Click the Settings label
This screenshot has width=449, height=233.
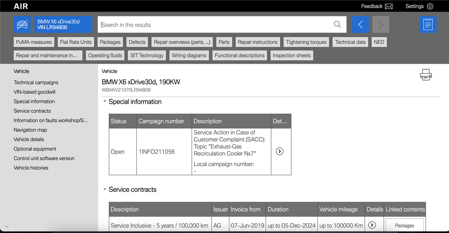[x=415, y=6]
